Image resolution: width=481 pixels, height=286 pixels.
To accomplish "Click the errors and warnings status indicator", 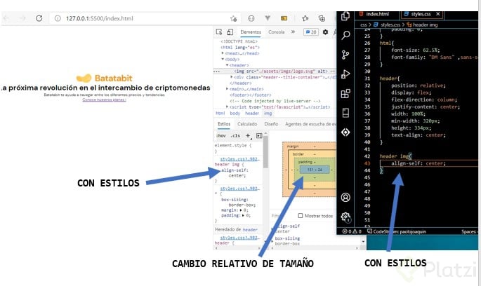I will (x=352, y=231).
